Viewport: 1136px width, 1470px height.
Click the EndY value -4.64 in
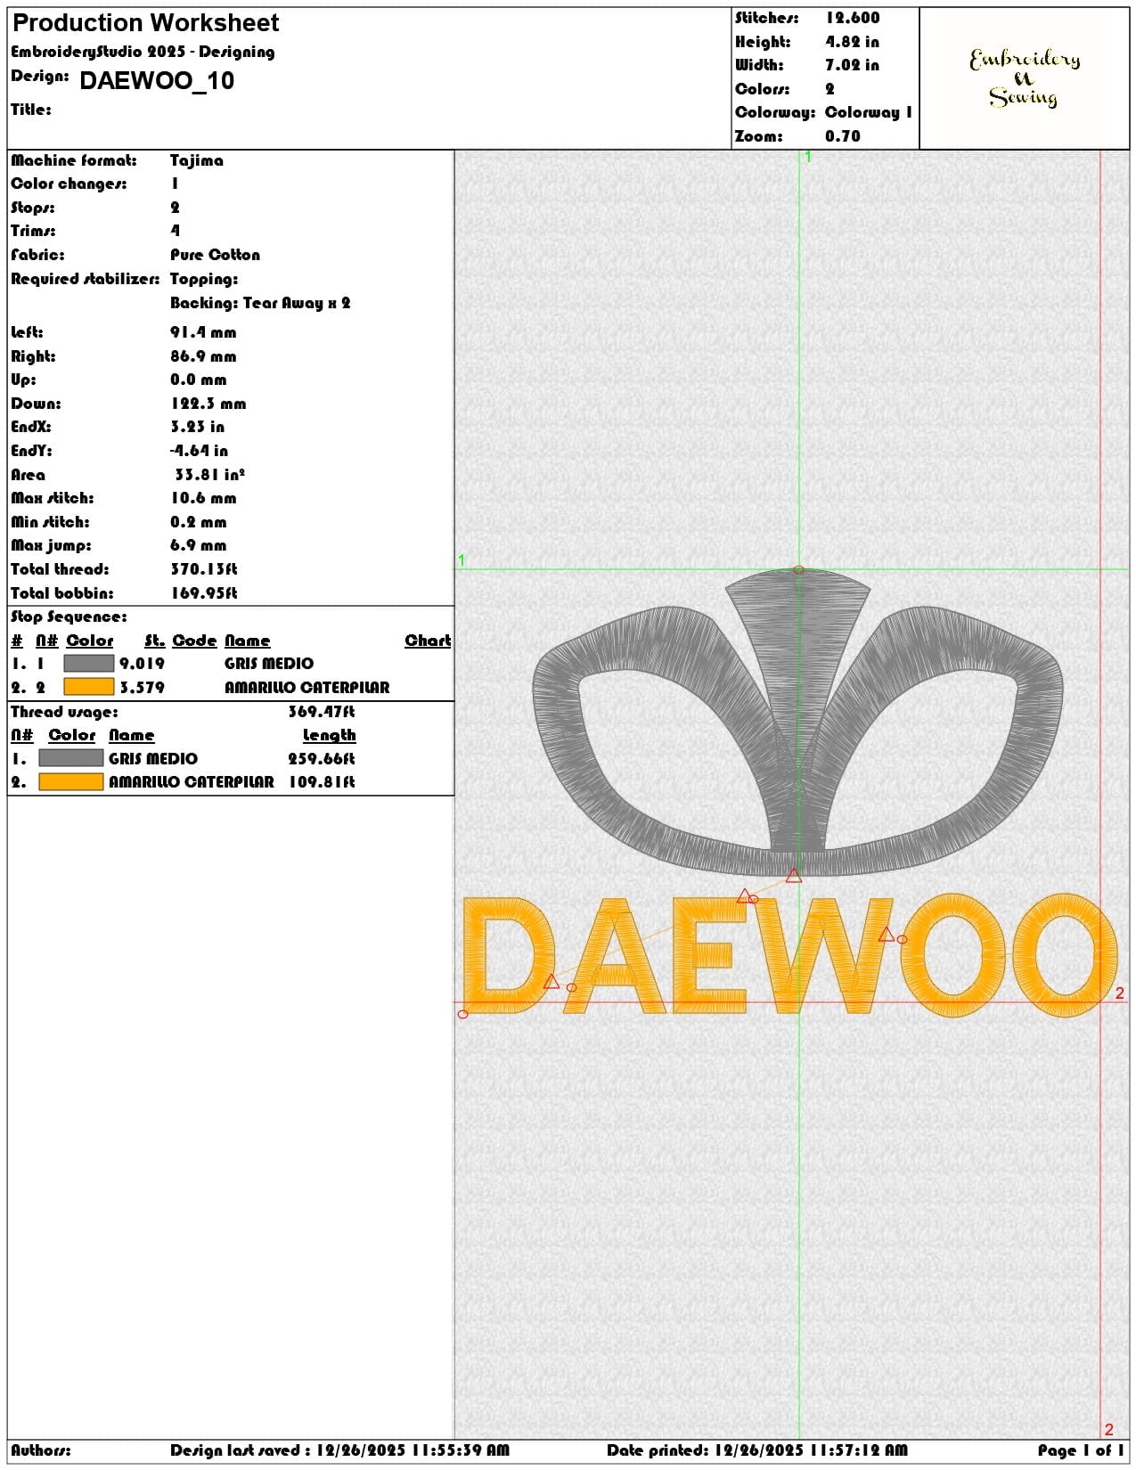[x=199, y=451]
